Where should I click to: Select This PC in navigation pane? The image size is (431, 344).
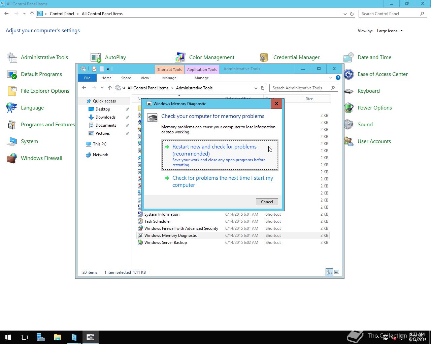[x=99, y=144]
